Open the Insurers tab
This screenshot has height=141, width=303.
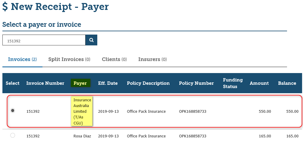pyautogui.click(x=152, y=60)
